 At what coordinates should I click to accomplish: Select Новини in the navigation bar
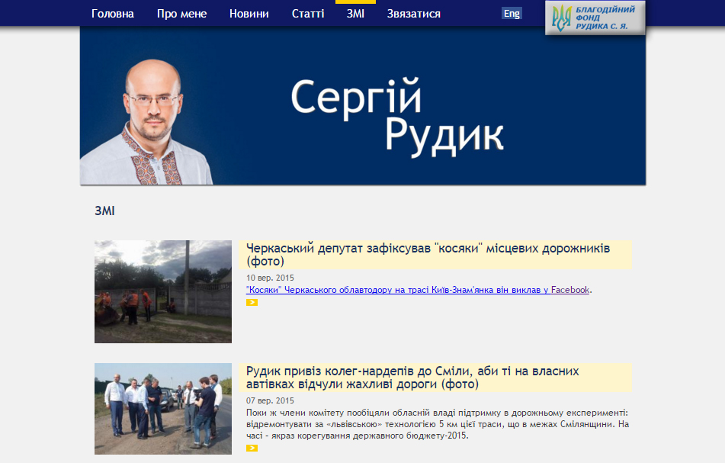[x=249, y=14]
